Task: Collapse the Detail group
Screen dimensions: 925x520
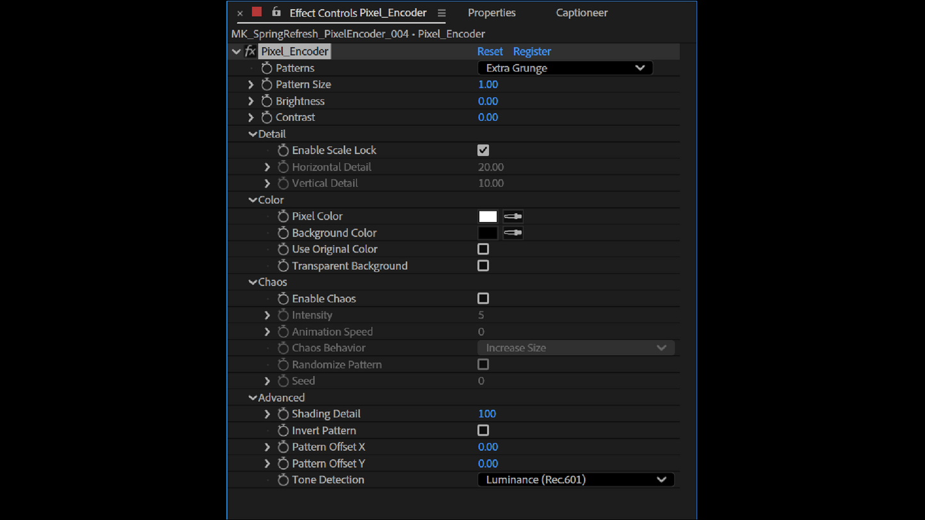Action: pyautogui.click(x=253, y=134)
